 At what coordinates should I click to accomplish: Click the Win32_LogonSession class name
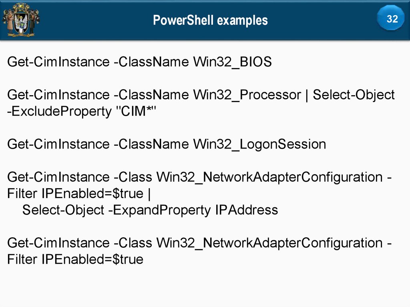click(x=259, y=144)
